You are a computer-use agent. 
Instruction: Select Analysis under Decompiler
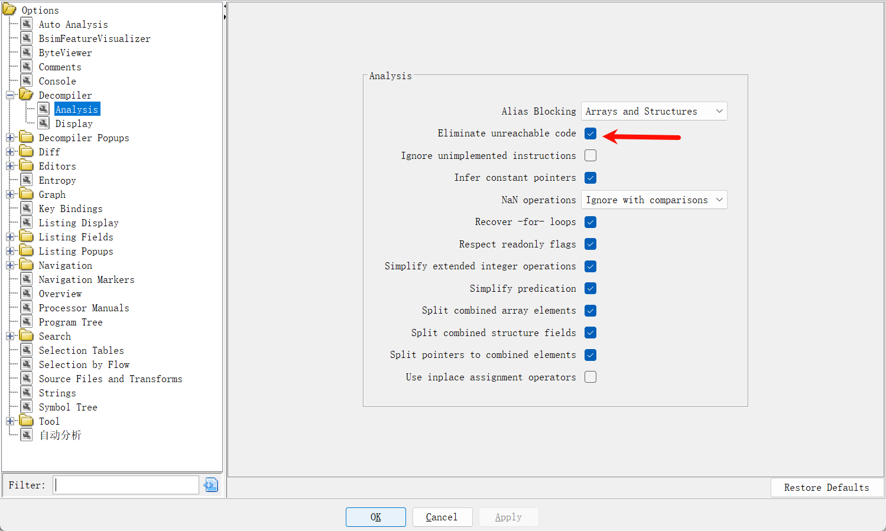(77, 109)
